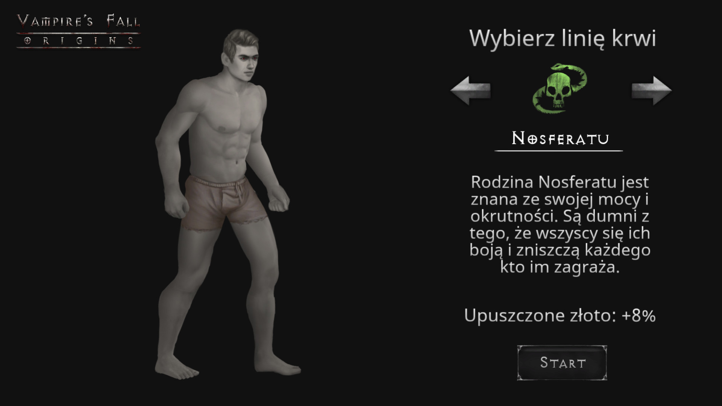
Task: Go to the previous bloodline with left arrow
Action: point(470,90)
